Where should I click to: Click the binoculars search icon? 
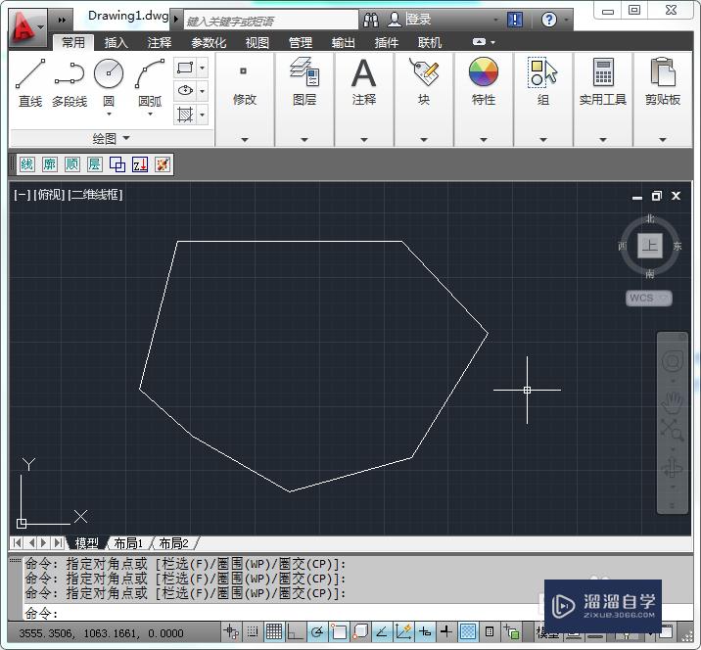coord(371,20)
